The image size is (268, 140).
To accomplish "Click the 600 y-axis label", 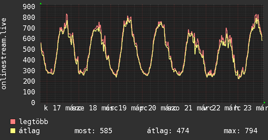I will [x=29, y=38].
